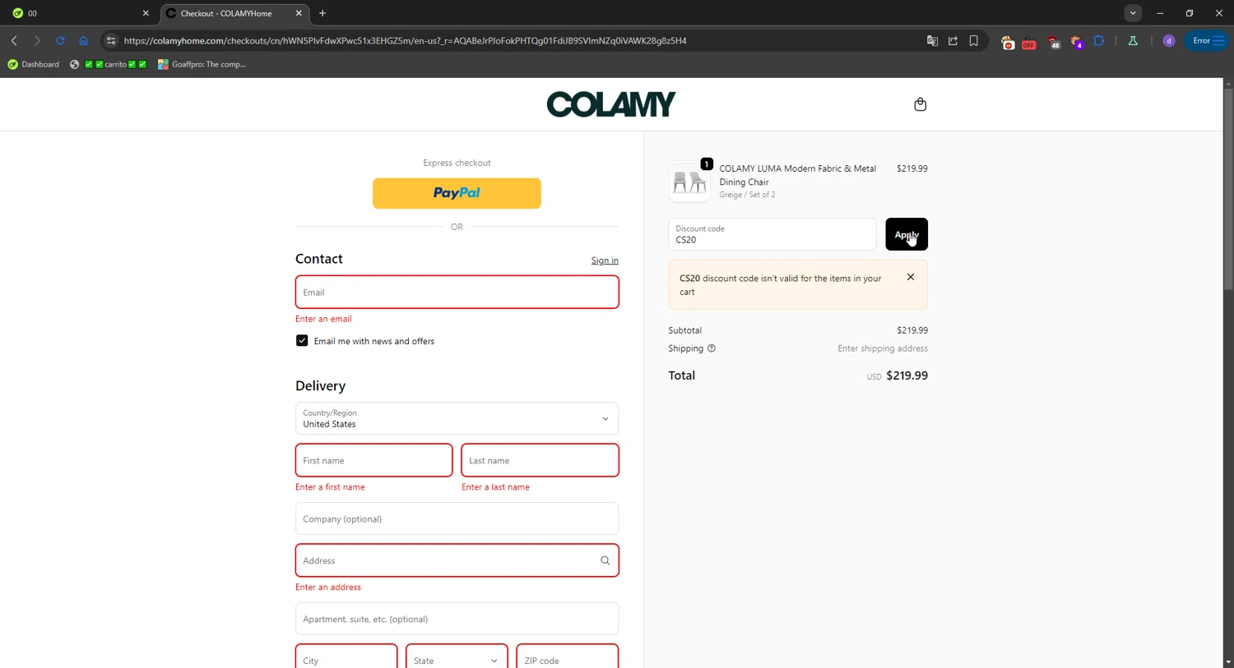The width and height of the screenshot is (1234, 668).
Task: Open the browser home button
Action: [x=83, y=40]
